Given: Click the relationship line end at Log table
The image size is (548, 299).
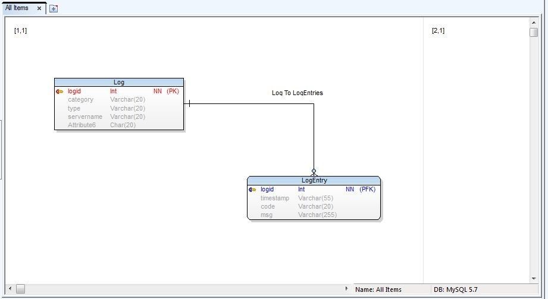Looking at the screenshot, I should coord(189,103).
